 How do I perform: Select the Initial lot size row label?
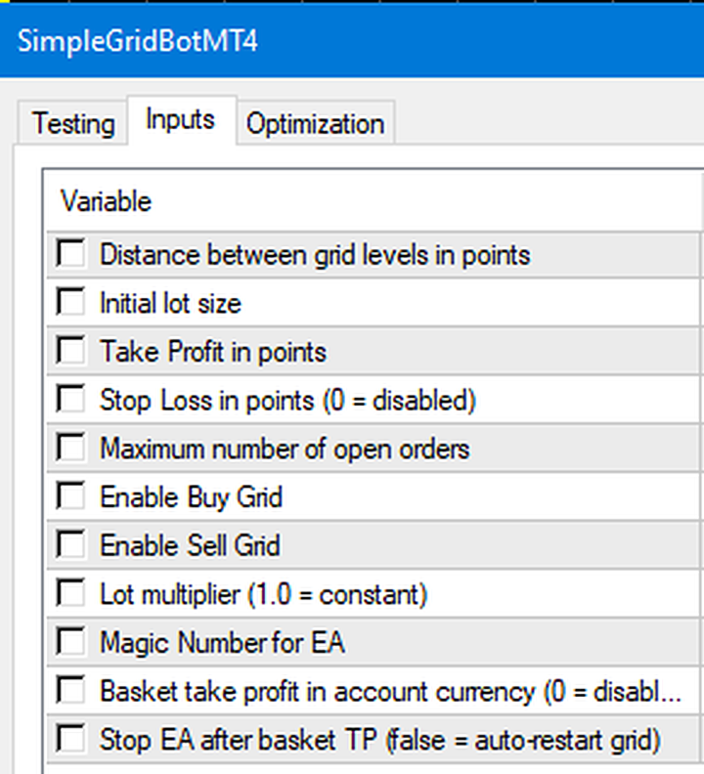170,303
